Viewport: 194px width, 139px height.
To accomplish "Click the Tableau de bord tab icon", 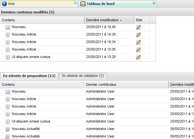I will [83, 4].
